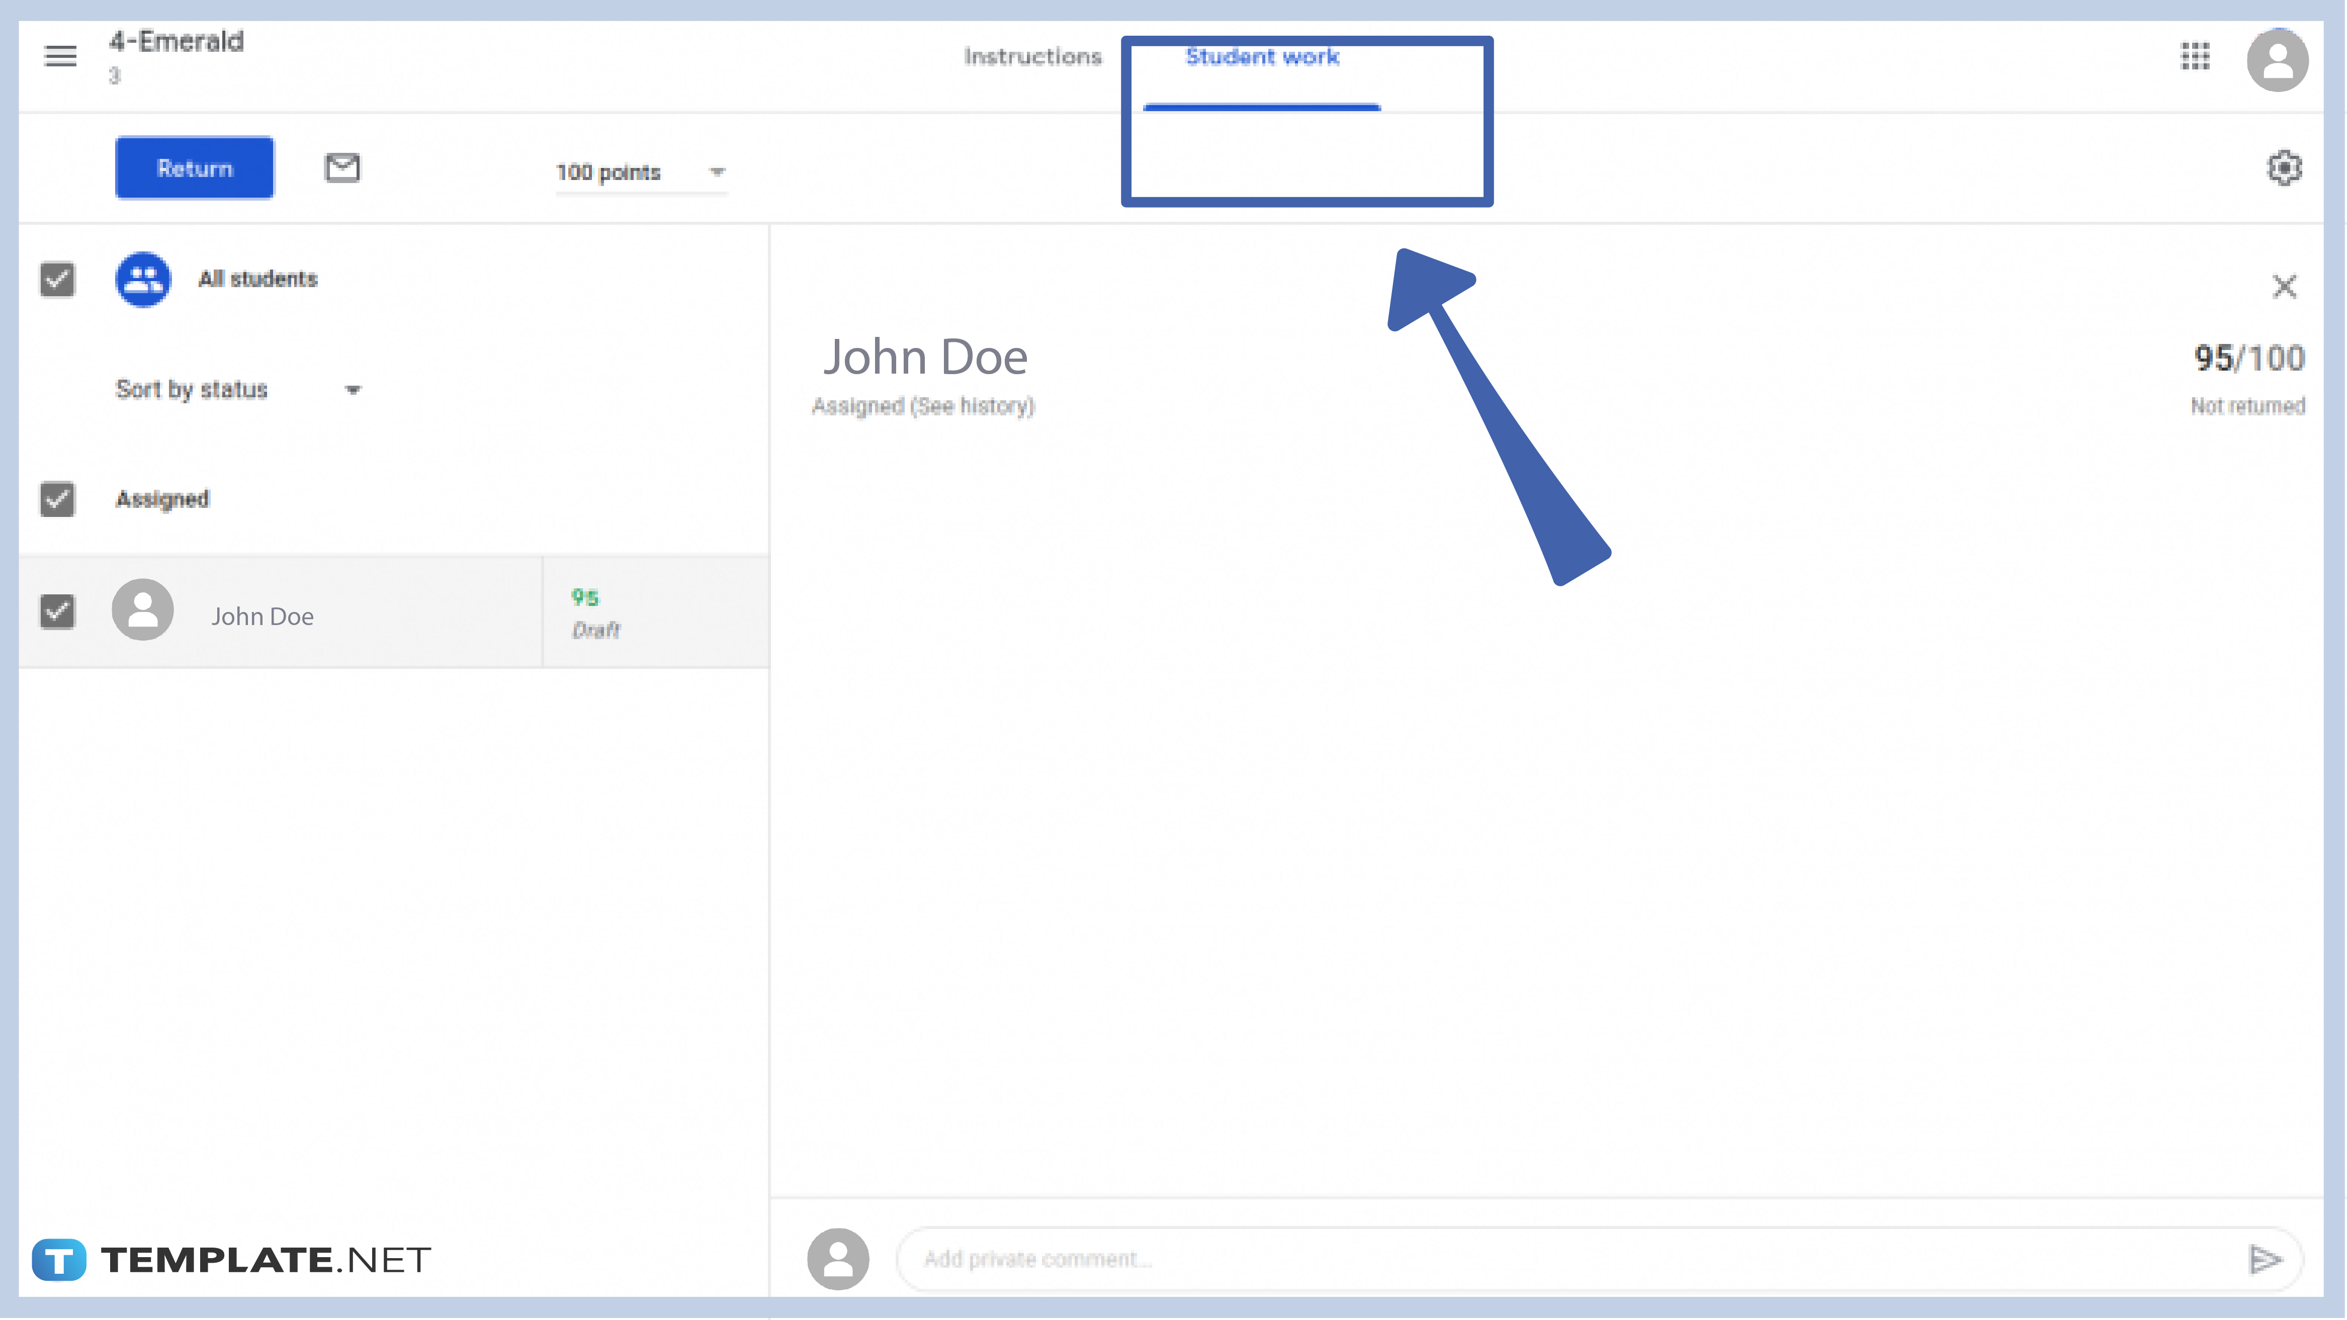Switch to the Instructions tab
The image size is (2347, 1320).
click(x=1033, y=56)
